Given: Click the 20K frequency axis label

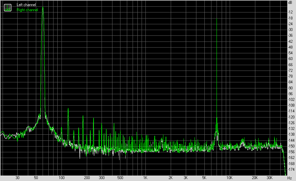Looking at the screenshot, I should click(x=255, y=178).
